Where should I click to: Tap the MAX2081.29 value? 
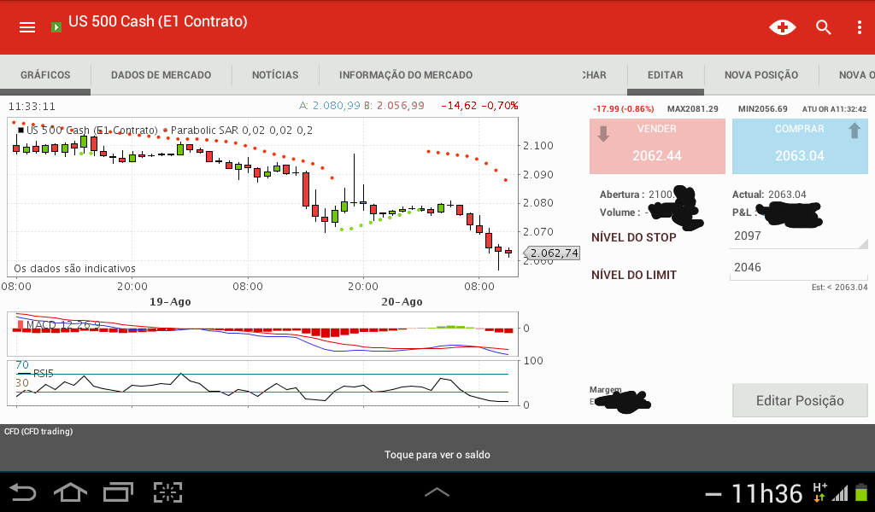pyautogui.click(x=692, y=108)
